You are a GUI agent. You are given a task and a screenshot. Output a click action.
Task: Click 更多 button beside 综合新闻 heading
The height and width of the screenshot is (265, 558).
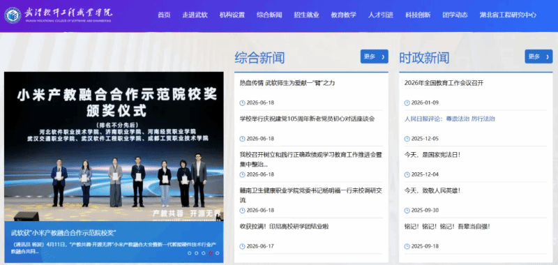point(374,56)
